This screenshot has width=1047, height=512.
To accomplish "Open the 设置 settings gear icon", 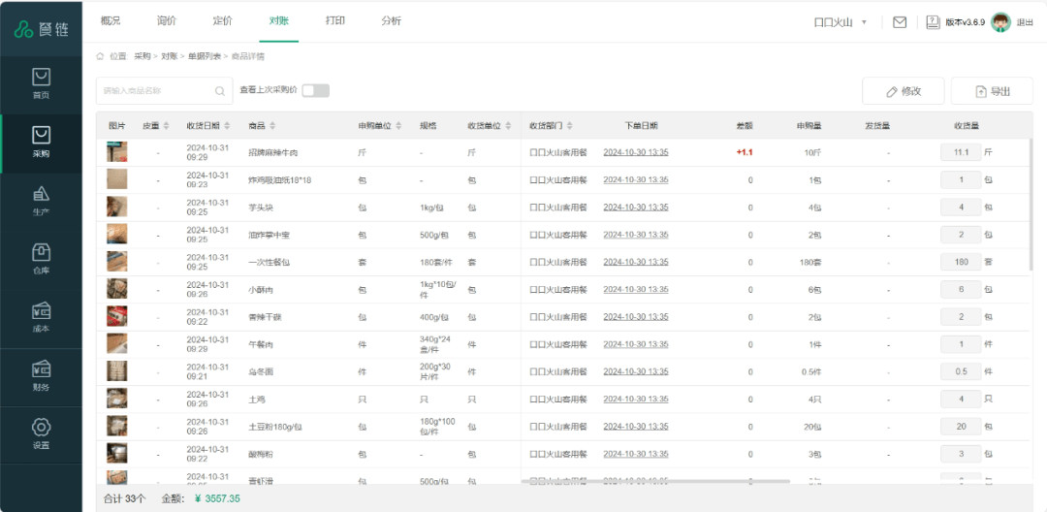I will (41, 433).
